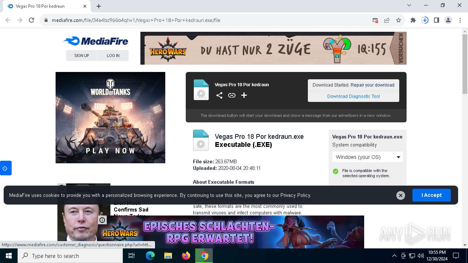Image resolution: width=468 pixels, height=263 pixels.
Task: Open the volume control in the tray
Action: pyautogui.click(x=420, y=256)
